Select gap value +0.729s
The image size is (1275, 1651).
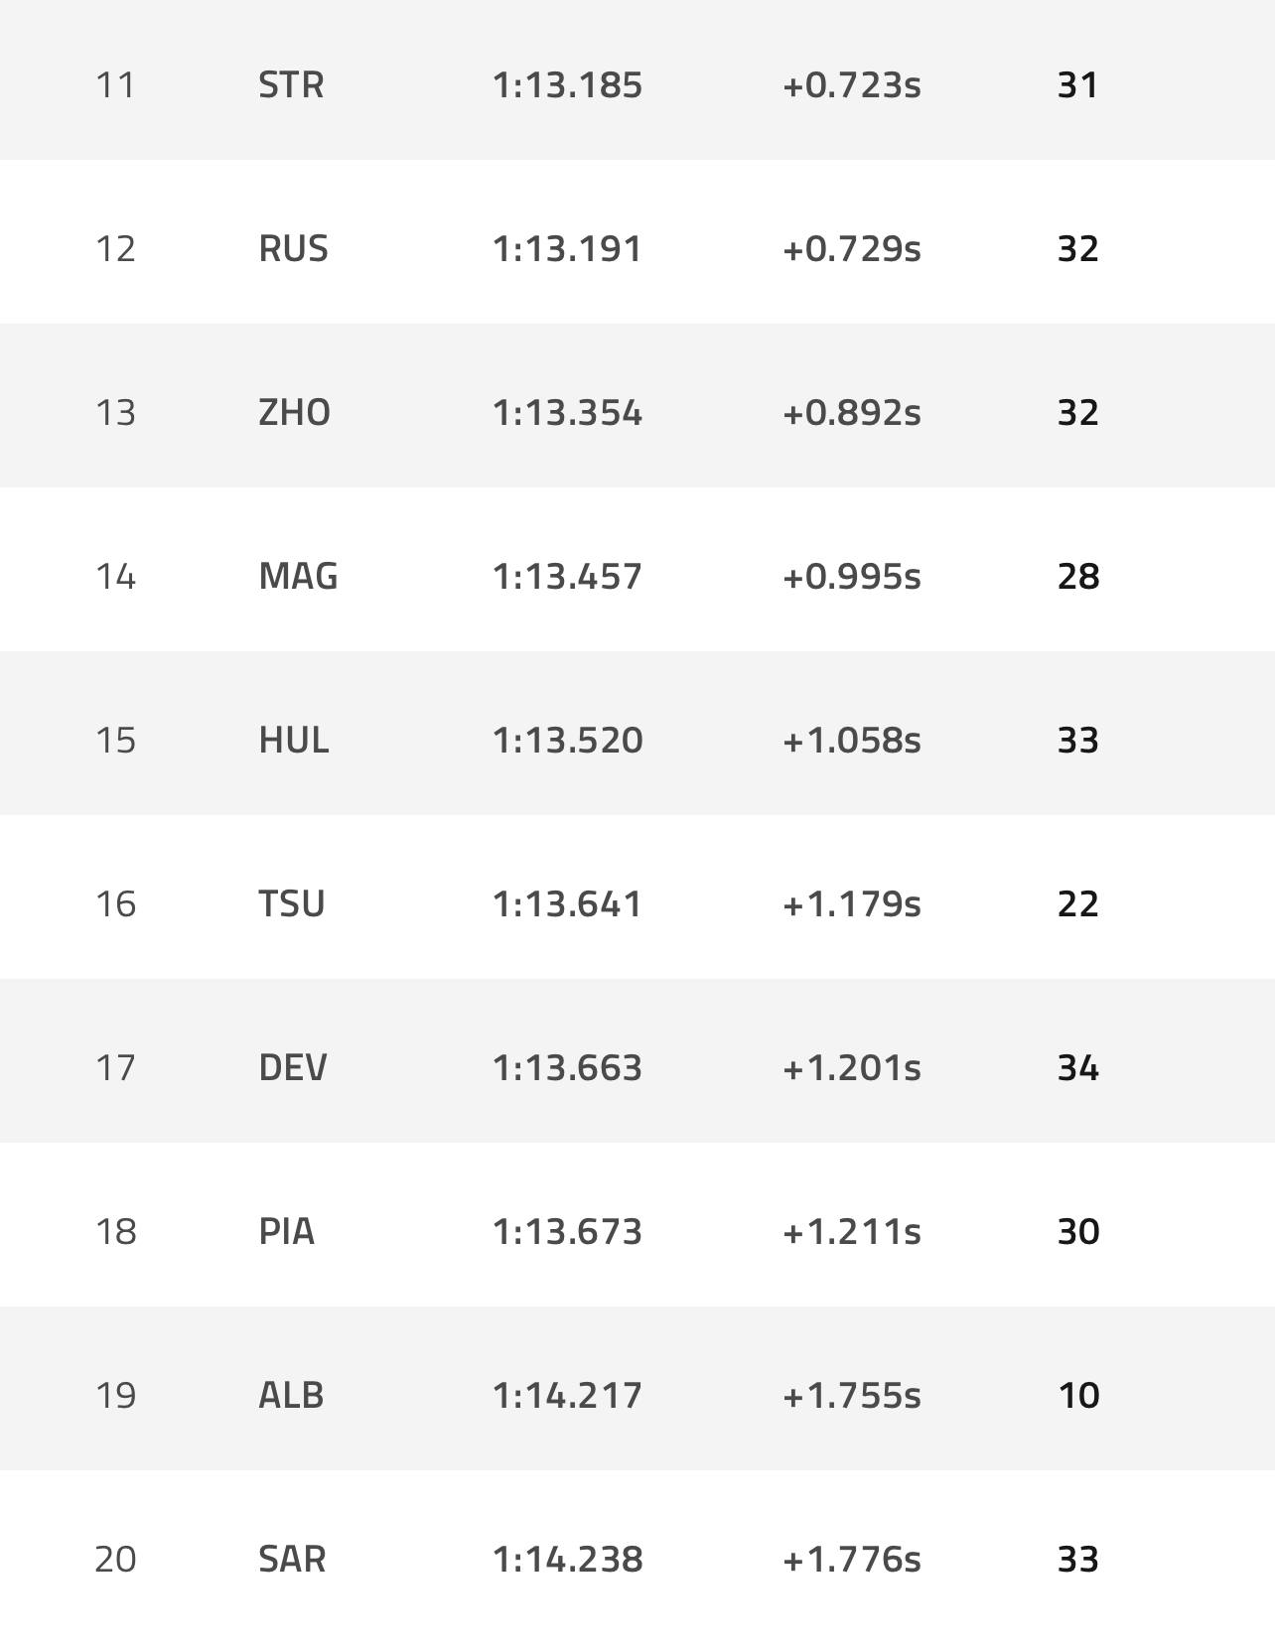point(851,249)
